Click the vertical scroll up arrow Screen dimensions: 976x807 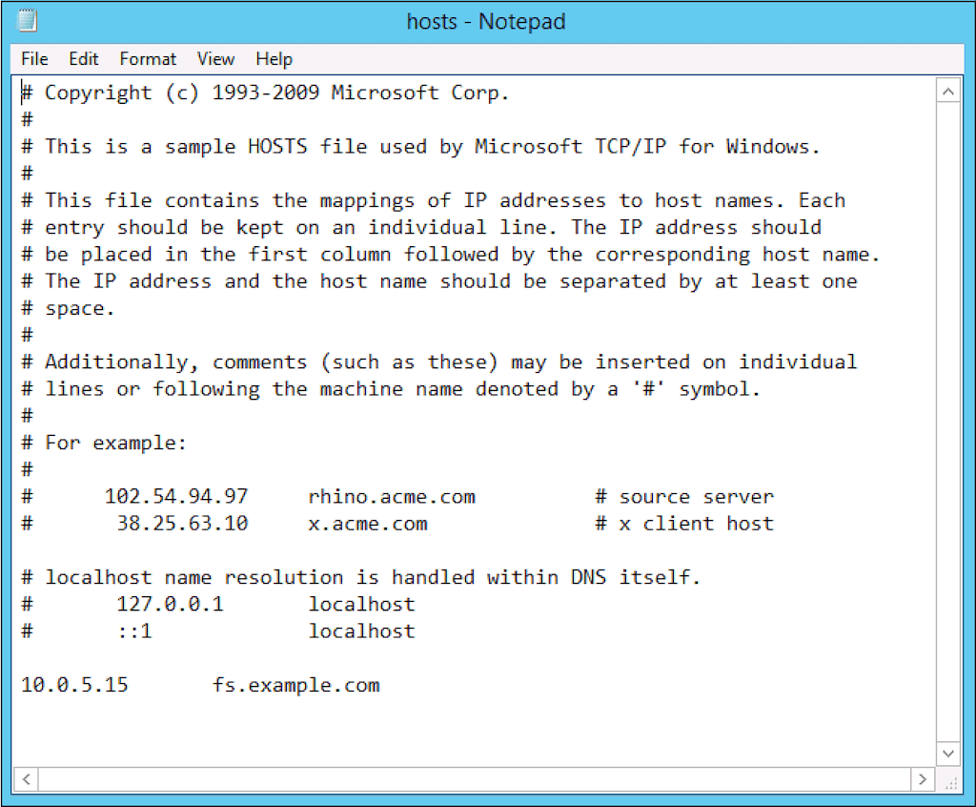pos(948,93)
